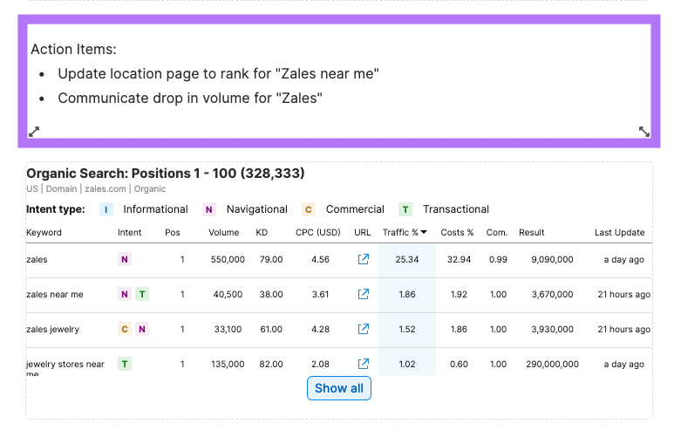Screen dimensions: 674x437
Task: Click the N intent badge for zales jewelry
Action: click(142, 329)
